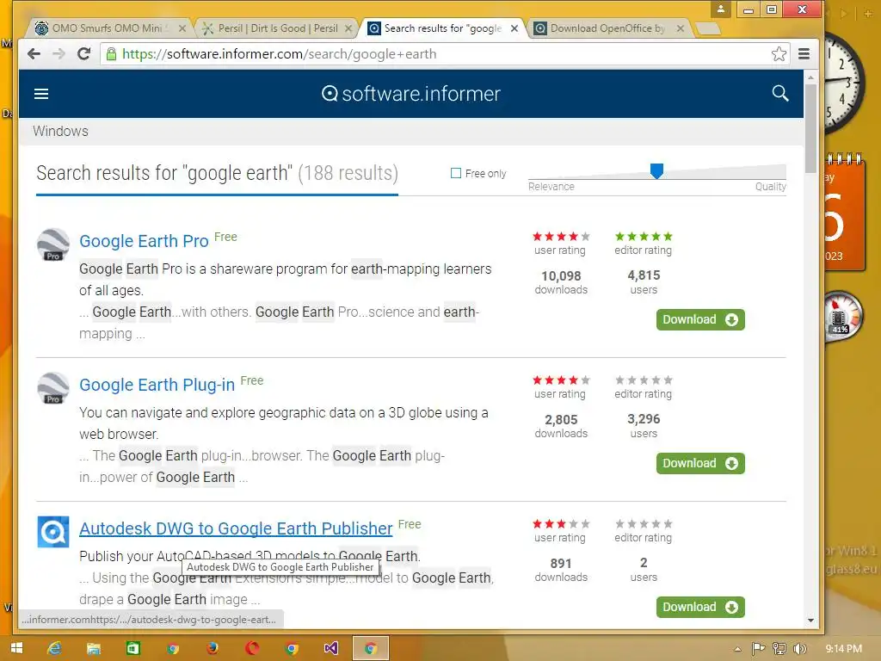Viewport: 881px width, 661px height.
Task: Launch Firefox from taskbar
Action: (x=212, y=649)
